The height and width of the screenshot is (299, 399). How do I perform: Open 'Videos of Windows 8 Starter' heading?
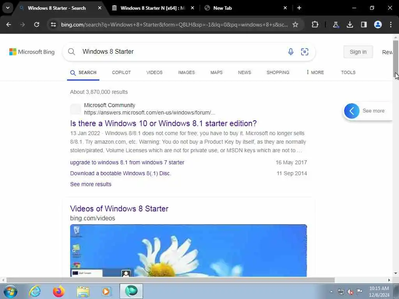(x=119, y=209)
